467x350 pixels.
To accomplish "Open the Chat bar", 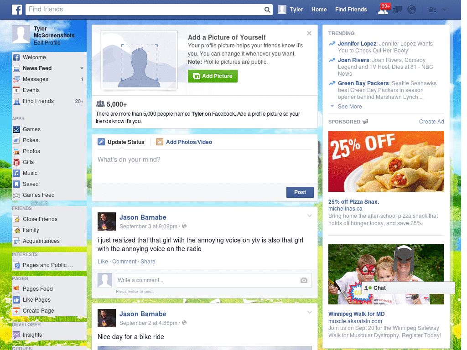I will (408, 288).
